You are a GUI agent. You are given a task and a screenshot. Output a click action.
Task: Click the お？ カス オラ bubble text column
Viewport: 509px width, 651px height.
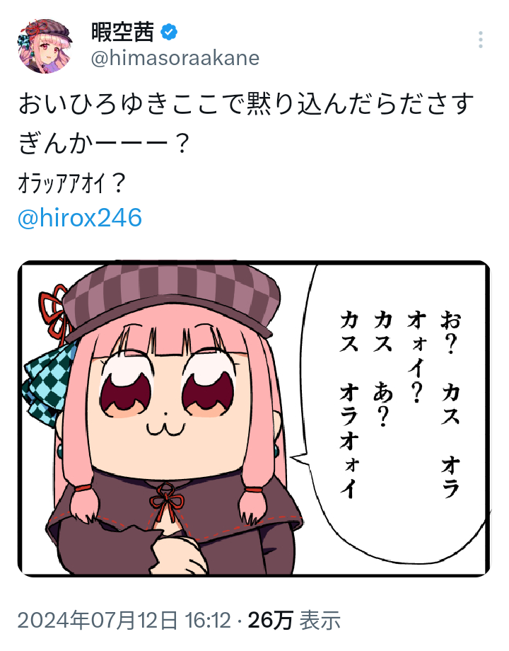[x=450, y=403]
